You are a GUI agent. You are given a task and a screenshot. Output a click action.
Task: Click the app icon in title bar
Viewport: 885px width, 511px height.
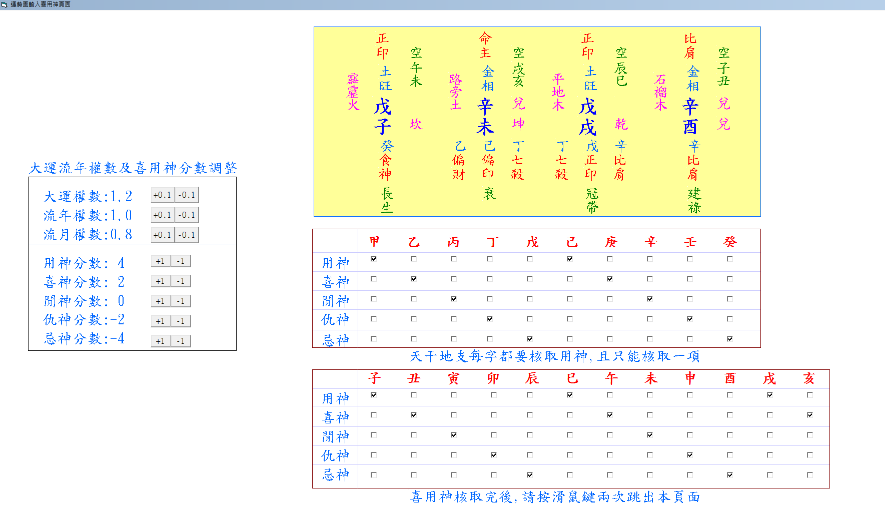click(x=4, y=5)
